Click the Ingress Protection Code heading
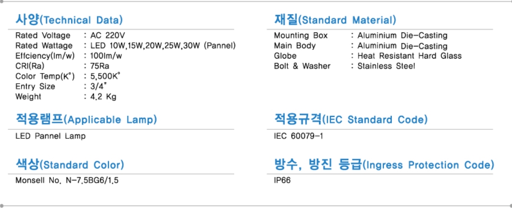Viewport: 512px width, 212px height. (x=384, y=164)
